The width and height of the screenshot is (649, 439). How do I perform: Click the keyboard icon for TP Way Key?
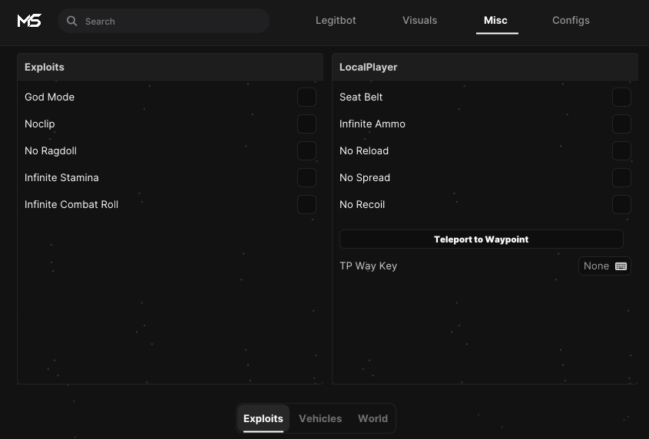(x=621, y=266)
